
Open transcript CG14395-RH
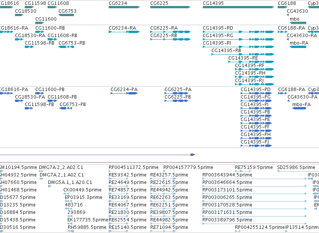coord(250,73)
